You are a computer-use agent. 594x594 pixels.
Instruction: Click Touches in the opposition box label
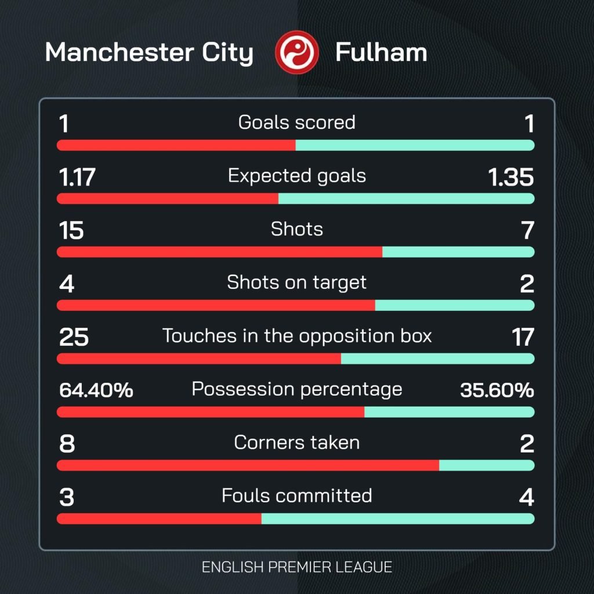[x=296, y=336]
